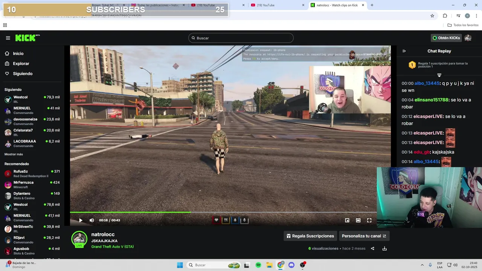The height and width of the screenshot is (271, 482).
Task: Click the Obtén KICKs button
Action: tap(446, 38)
